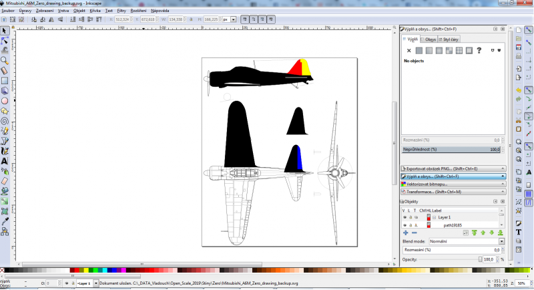
Task: Click the Open folder icon
Action: click(x=519, y=38)
